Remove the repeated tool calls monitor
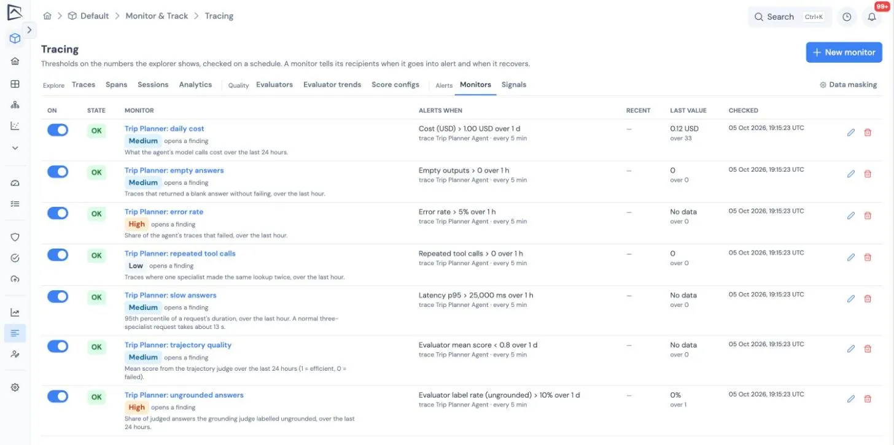This screenshot has height=445, width=894. click(868, 257)
